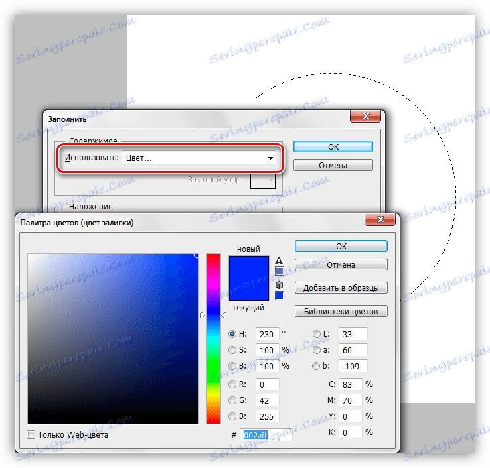The height and width of the screenshot is (468, 490).
Task: Open the Использовать dropdown showing Цвет...
Action: coord(199,158)
